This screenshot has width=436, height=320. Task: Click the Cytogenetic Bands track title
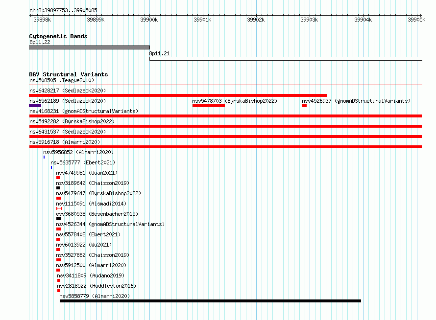[58, 36]
